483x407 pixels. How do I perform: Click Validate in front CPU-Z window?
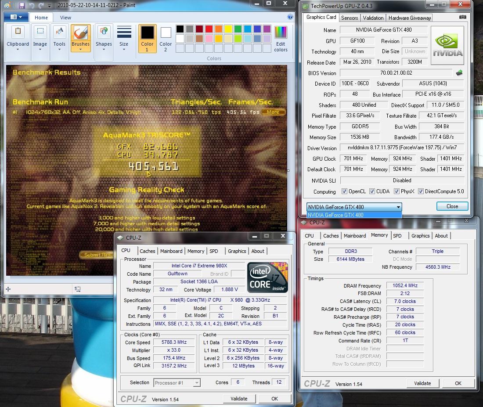click(239, 399)
